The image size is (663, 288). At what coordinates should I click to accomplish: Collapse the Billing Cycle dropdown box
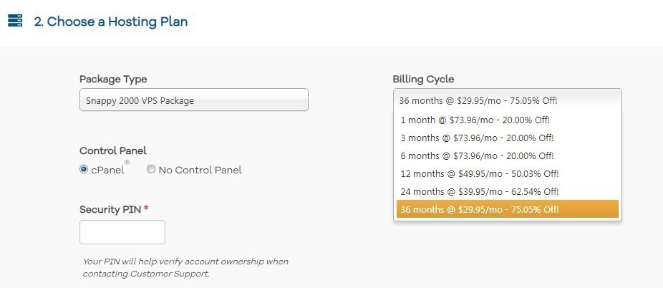click(507, 100)
